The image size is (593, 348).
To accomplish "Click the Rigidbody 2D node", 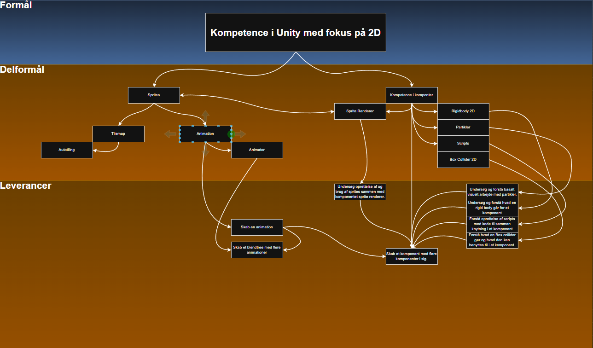I will (463, 111).
